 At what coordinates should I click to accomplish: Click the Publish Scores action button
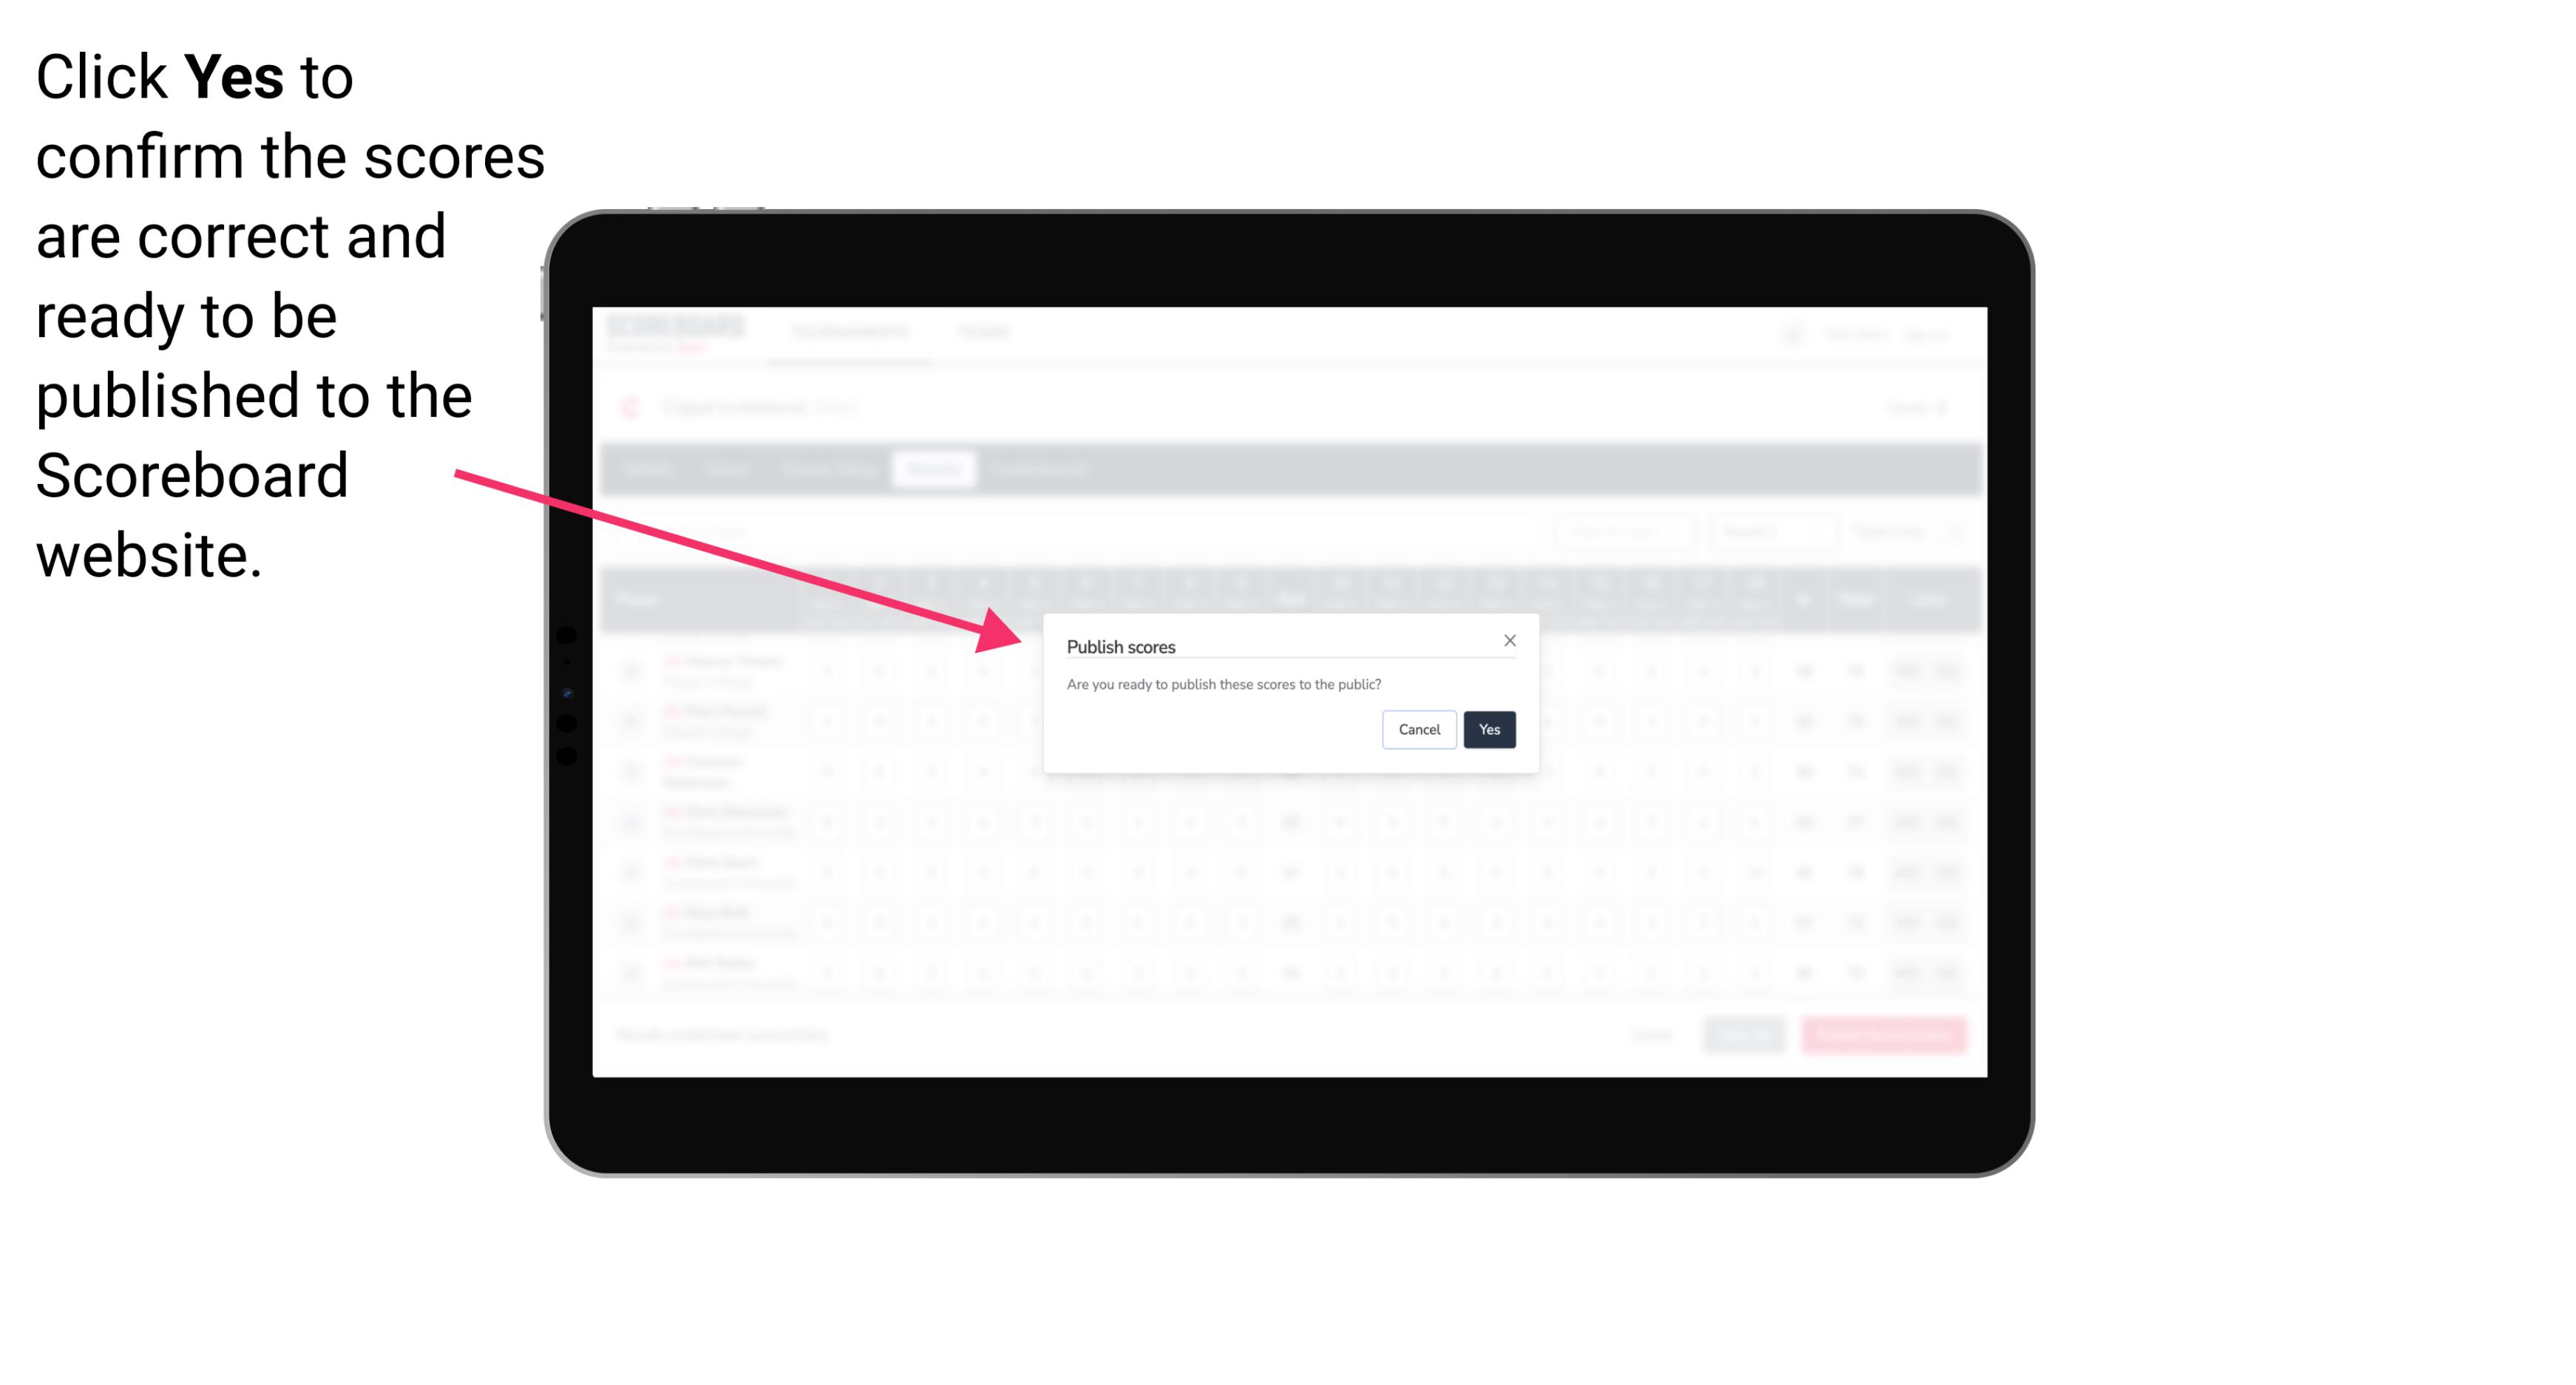click(1488, 728)
